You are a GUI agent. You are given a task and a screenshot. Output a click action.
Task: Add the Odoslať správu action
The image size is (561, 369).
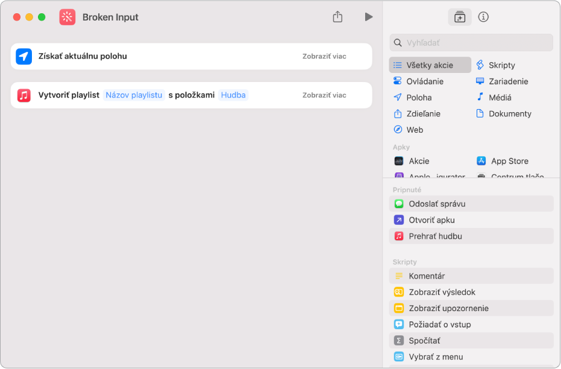tap(471, 204)
